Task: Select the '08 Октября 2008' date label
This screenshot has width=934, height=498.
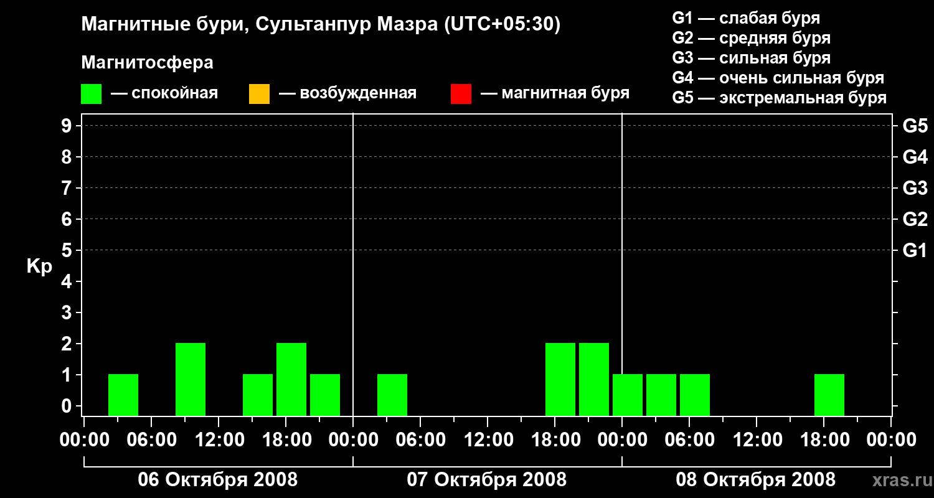Action: pyautogui.click(x=755, y=480)
